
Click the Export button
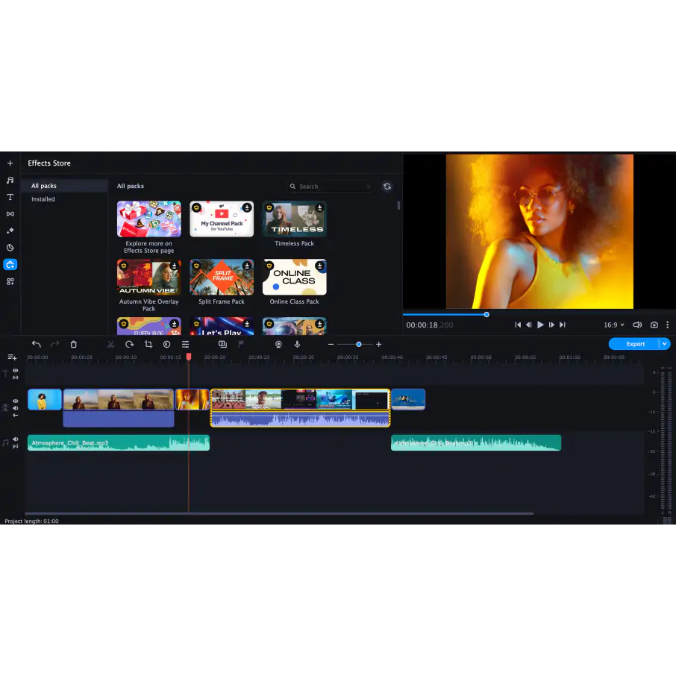coord(635,344)
